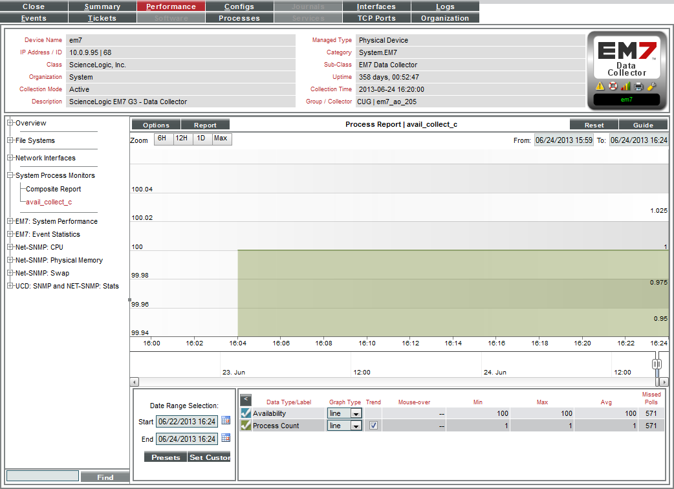Open the help lifering icon on device panel

coord(613,85)
